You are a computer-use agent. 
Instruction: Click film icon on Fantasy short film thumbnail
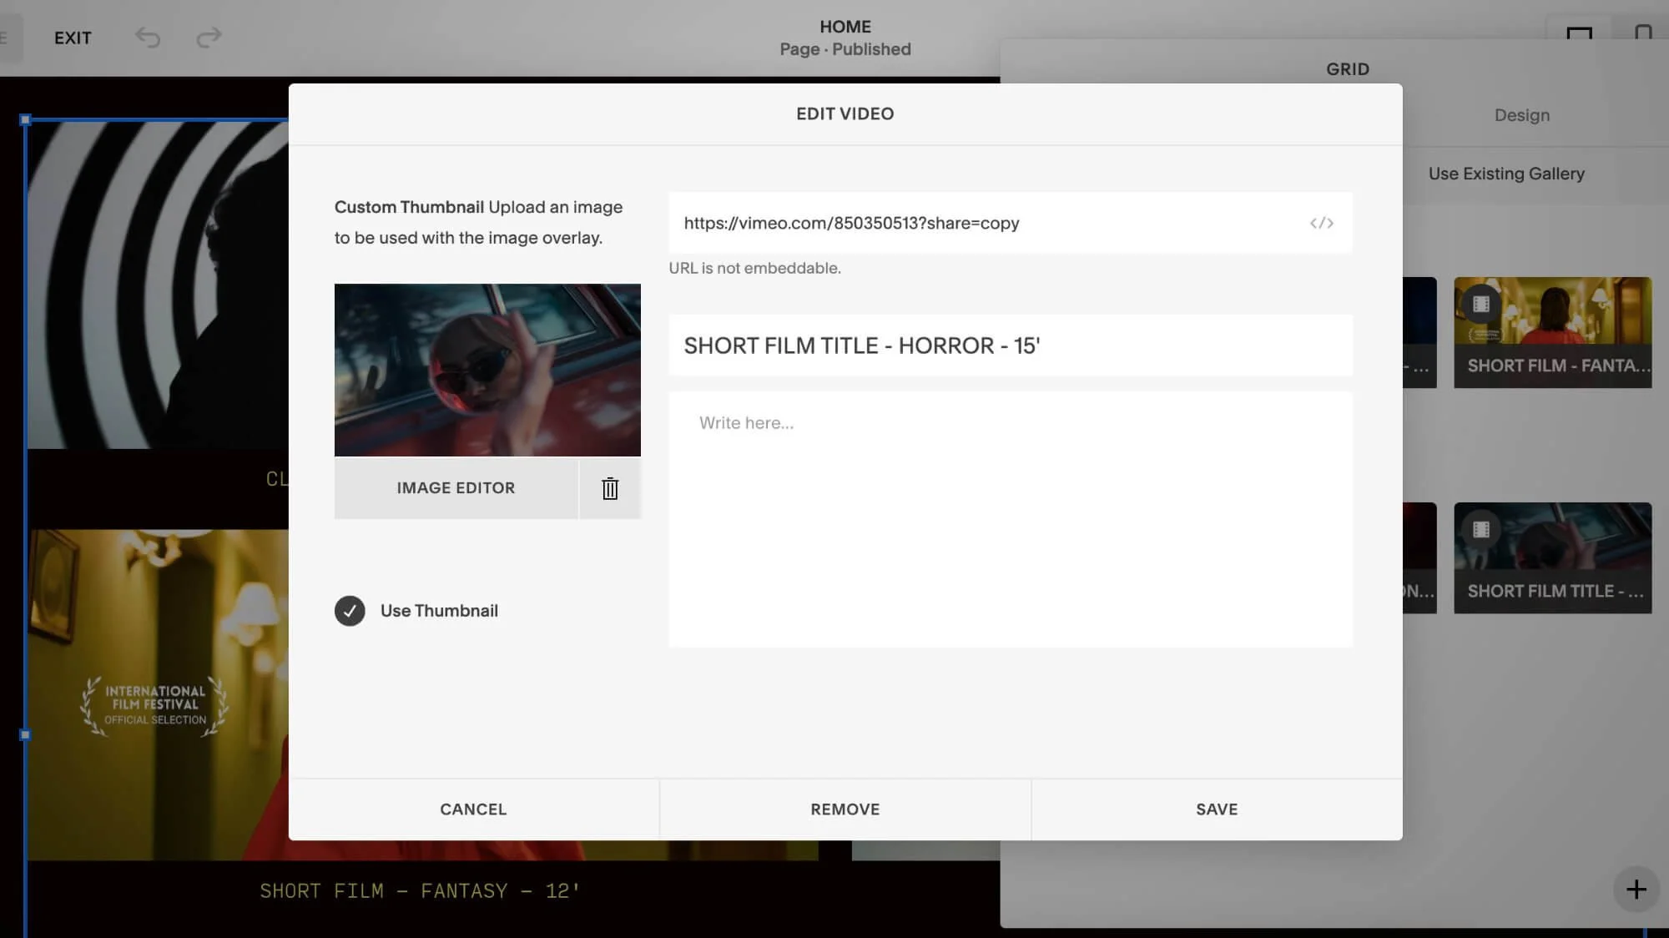pos(1481,305)
